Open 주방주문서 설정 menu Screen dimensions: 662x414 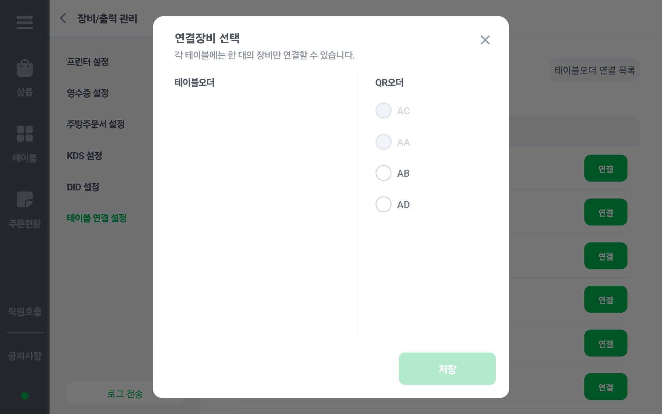pos(96,125)
